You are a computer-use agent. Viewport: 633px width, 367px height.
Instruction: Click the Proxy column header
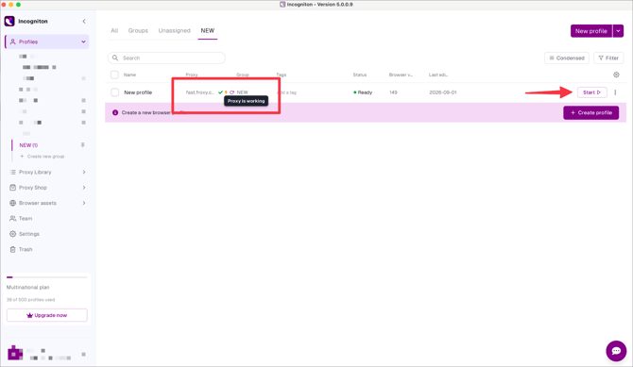click(x=192, y=75)
